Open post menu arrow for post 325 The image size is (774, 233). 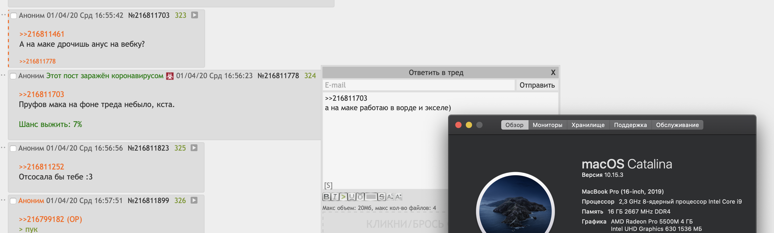[x=194, y=148]
